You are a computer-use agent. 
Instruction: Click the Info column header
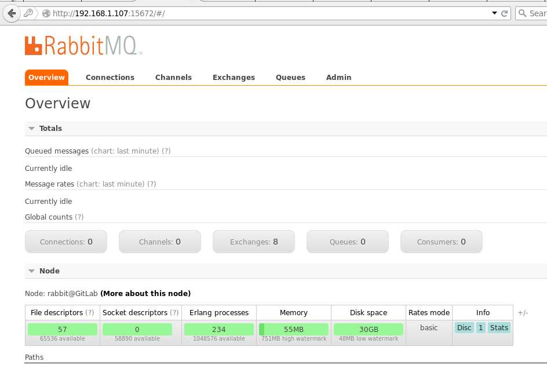pos(483,313)
